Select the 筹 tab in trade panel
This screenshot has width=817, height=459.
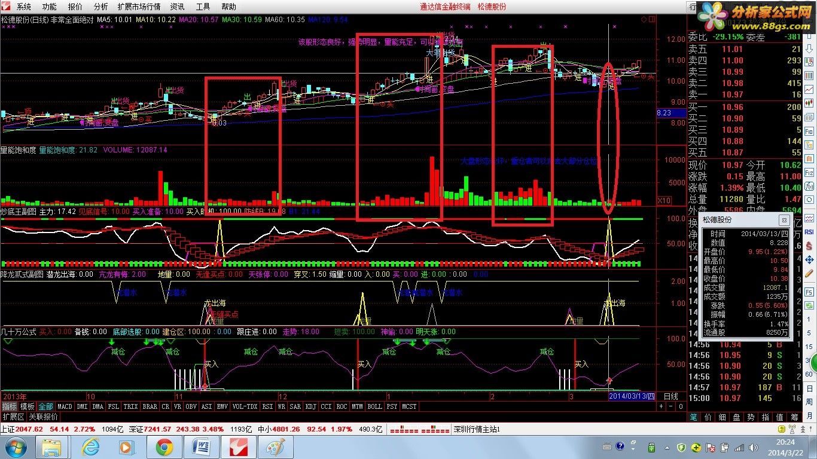pos(794,417)
